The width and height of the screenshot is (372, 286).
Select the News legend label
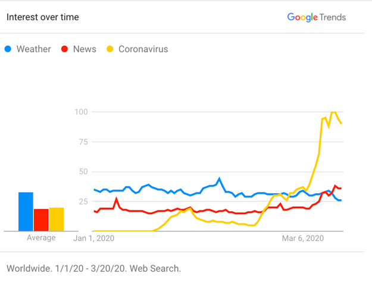[x=85, y=49]
